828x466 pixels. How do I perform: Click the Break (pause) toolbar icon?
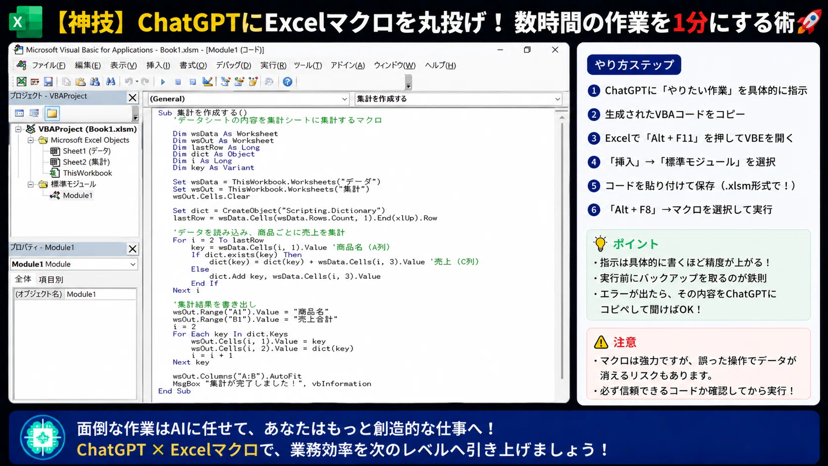click(x=178, y=82)
